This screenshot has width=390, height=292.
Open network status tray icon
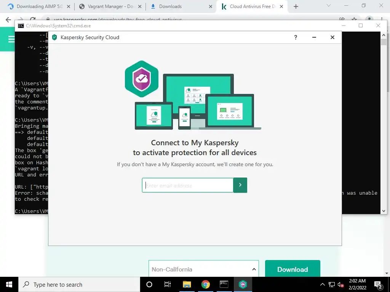tap(332, 284)
